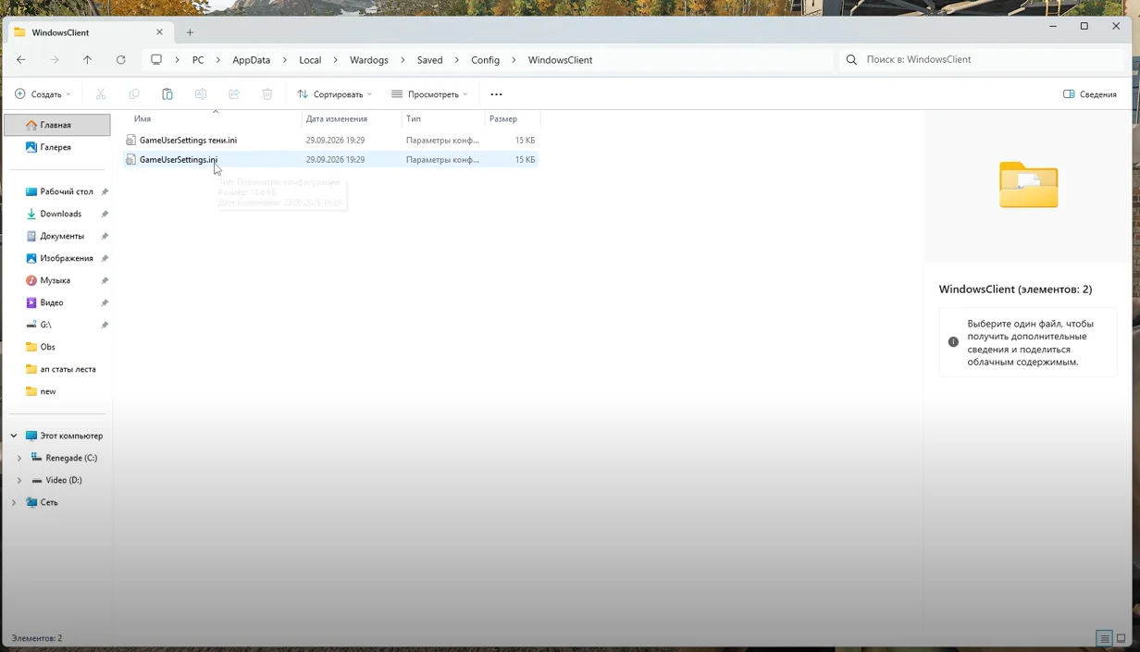Refresh the current folder view
1140x652 pixels.
120,60
